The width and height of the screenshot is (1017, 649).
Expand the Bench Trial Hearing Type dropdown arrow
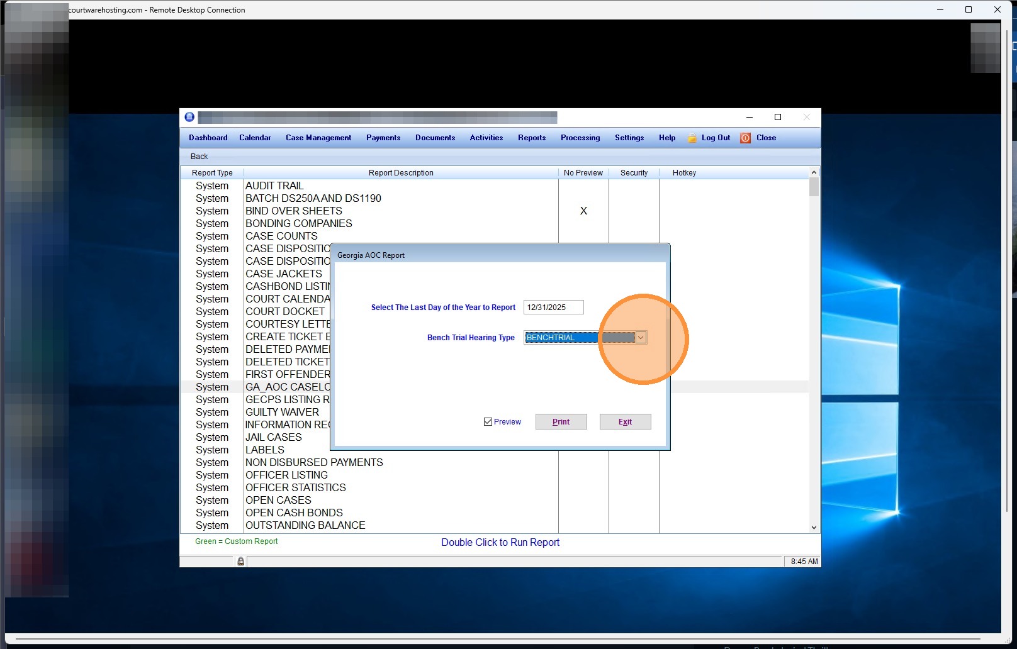(641, 338)
